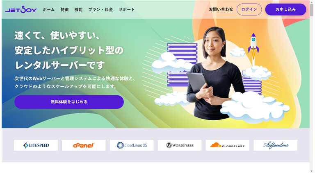The width and height of the screenshot is (315, 173).
Task: Click the JETBOY logo
Action: [x=21, y=9]
